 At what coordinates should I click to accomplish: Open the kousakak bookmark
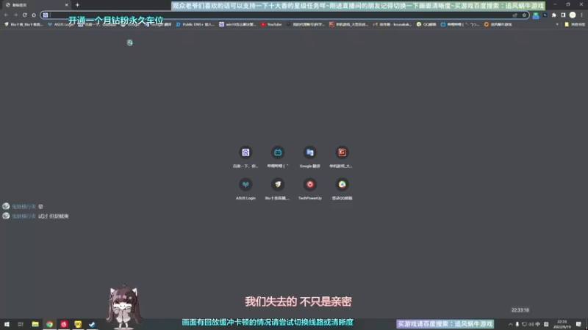(392, 24)
